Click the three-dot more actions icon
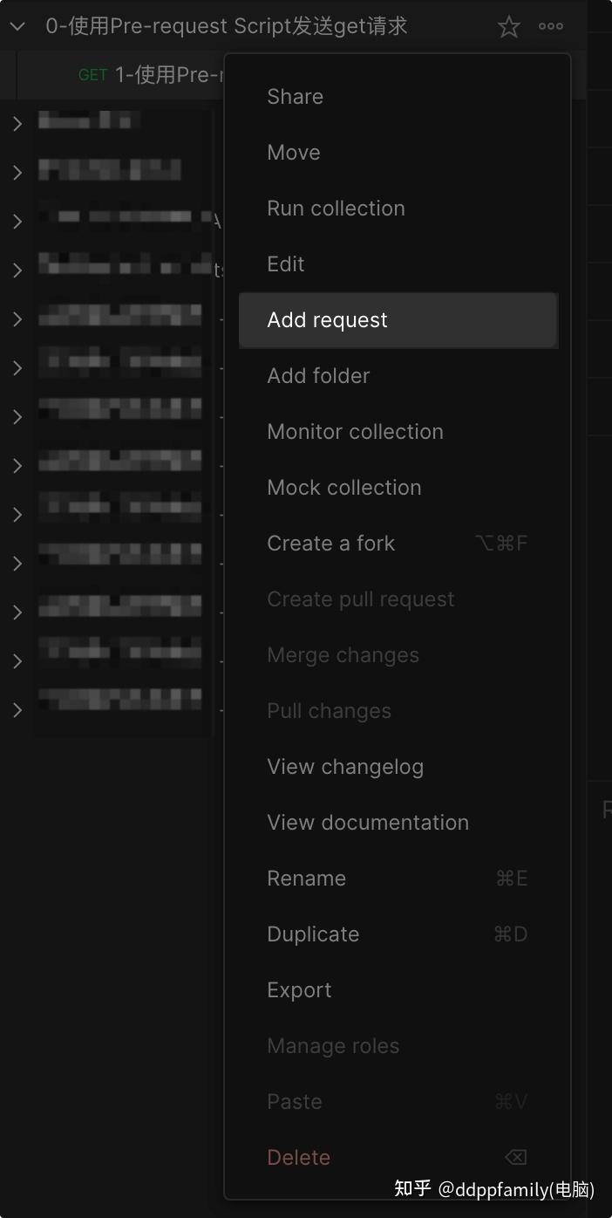This screenshot has height=1218, width=612. [551, 27]
